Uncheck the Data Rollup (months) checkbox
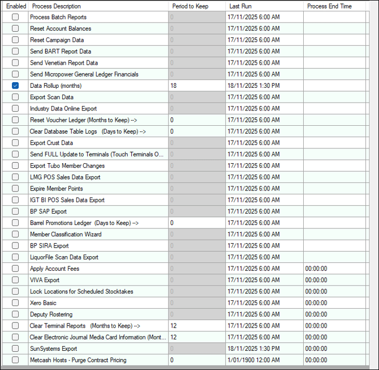Screen dimensions: 379x370 tap(15, 86)
